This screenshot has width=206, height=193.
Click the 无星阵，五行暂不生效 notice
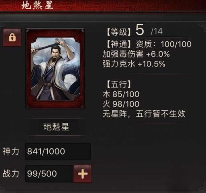tap(144, 114)
